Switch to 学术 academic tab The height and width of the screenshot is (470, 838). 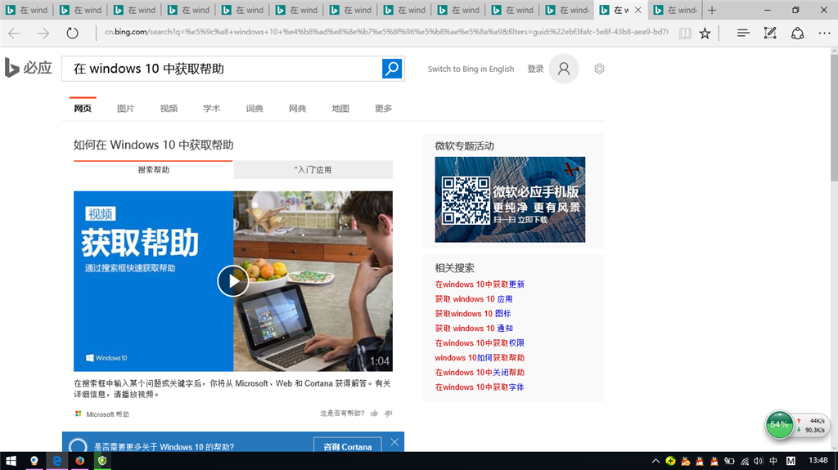pyautogui.click(x=212, y=109)
